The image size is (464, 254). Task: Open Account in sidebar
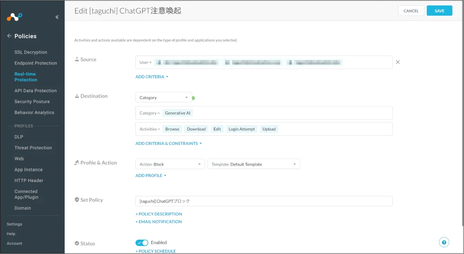pyautogui.click(x=14, y=244)
